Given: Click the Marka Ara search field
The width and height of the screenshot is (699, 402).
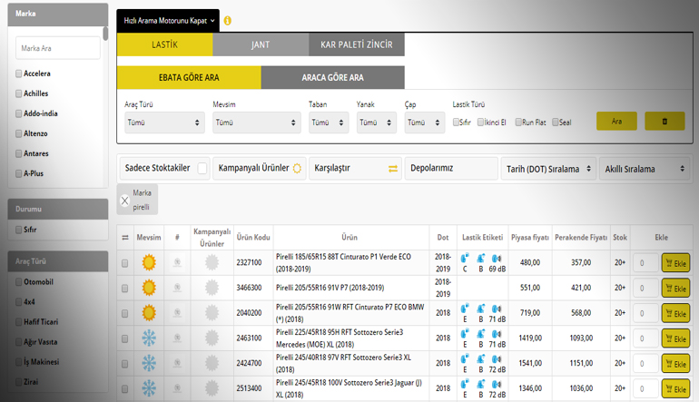Looking at the screenshot, I should click(58, 48).
